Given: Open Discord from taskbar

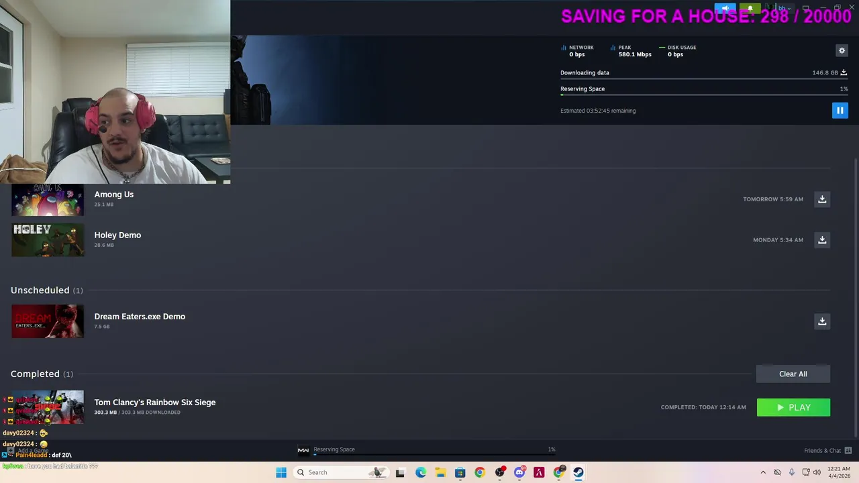Looking at the screenshot, I should (519, 472).
